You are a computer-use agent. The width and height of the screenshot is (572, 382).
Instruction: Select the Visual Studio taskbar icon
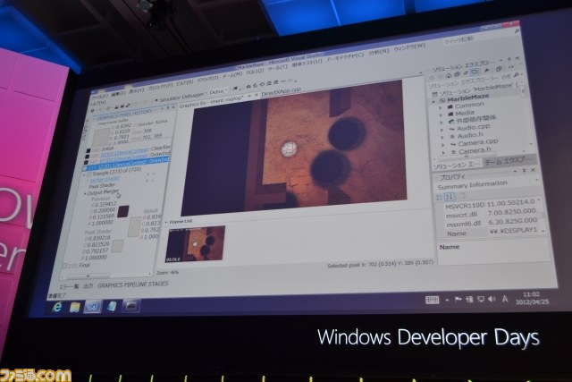(92, 307)
